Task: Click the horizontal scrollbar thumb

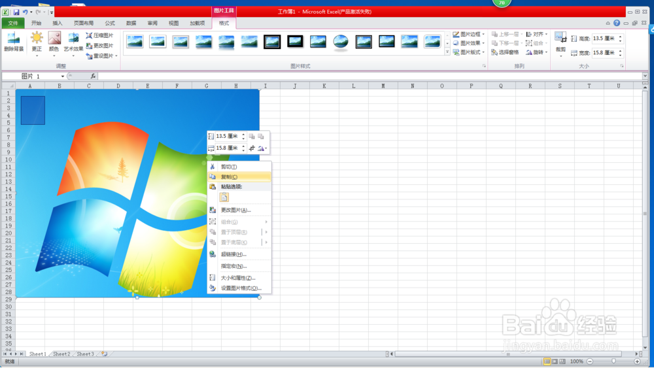Action: 508,354
